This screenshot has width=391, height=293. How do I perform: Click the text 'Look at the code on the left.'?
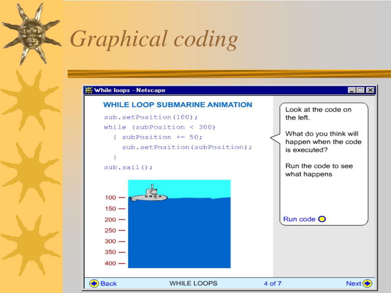pos(318,114)
